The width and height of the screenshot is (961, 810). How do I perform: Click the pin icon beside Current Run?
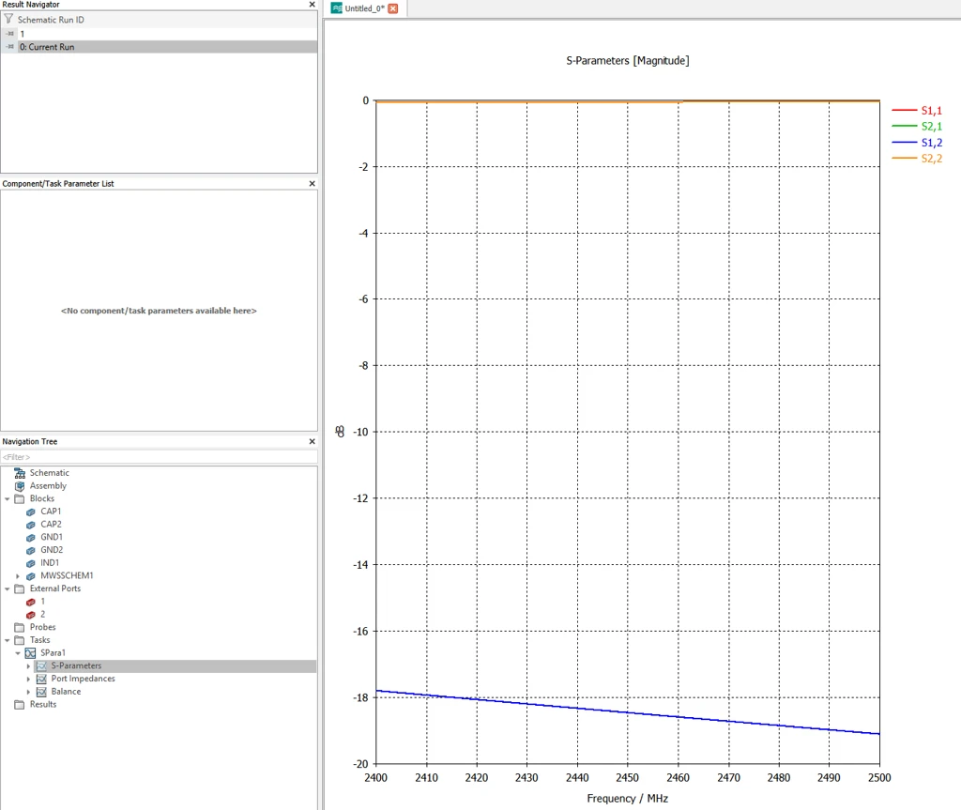point(9,47)
